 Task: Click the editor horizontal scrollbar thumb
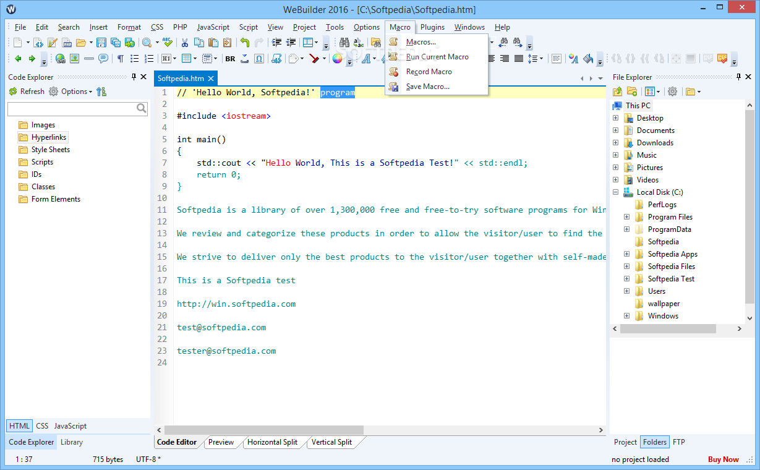click(x=264, y=430)
